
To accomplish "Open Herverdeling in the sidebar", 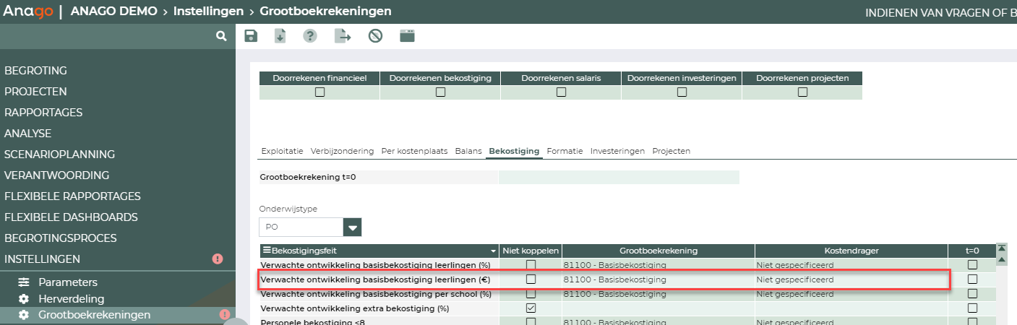I will click(x=71, y=298).
